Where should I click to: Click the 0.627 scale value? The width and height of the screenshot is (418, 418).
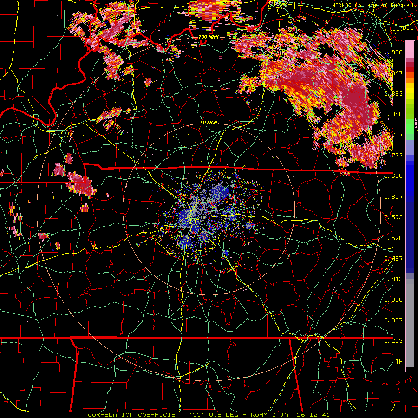393,196
